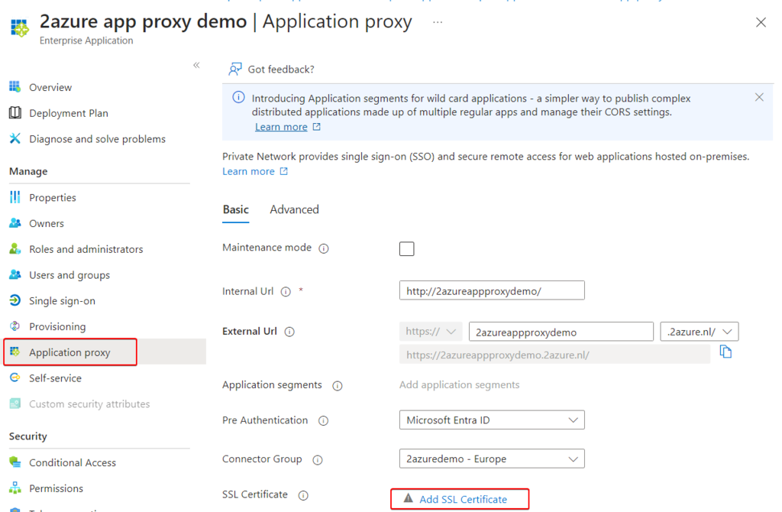Open Single sign-on menu item
The image size is (782, 512).
62,301
